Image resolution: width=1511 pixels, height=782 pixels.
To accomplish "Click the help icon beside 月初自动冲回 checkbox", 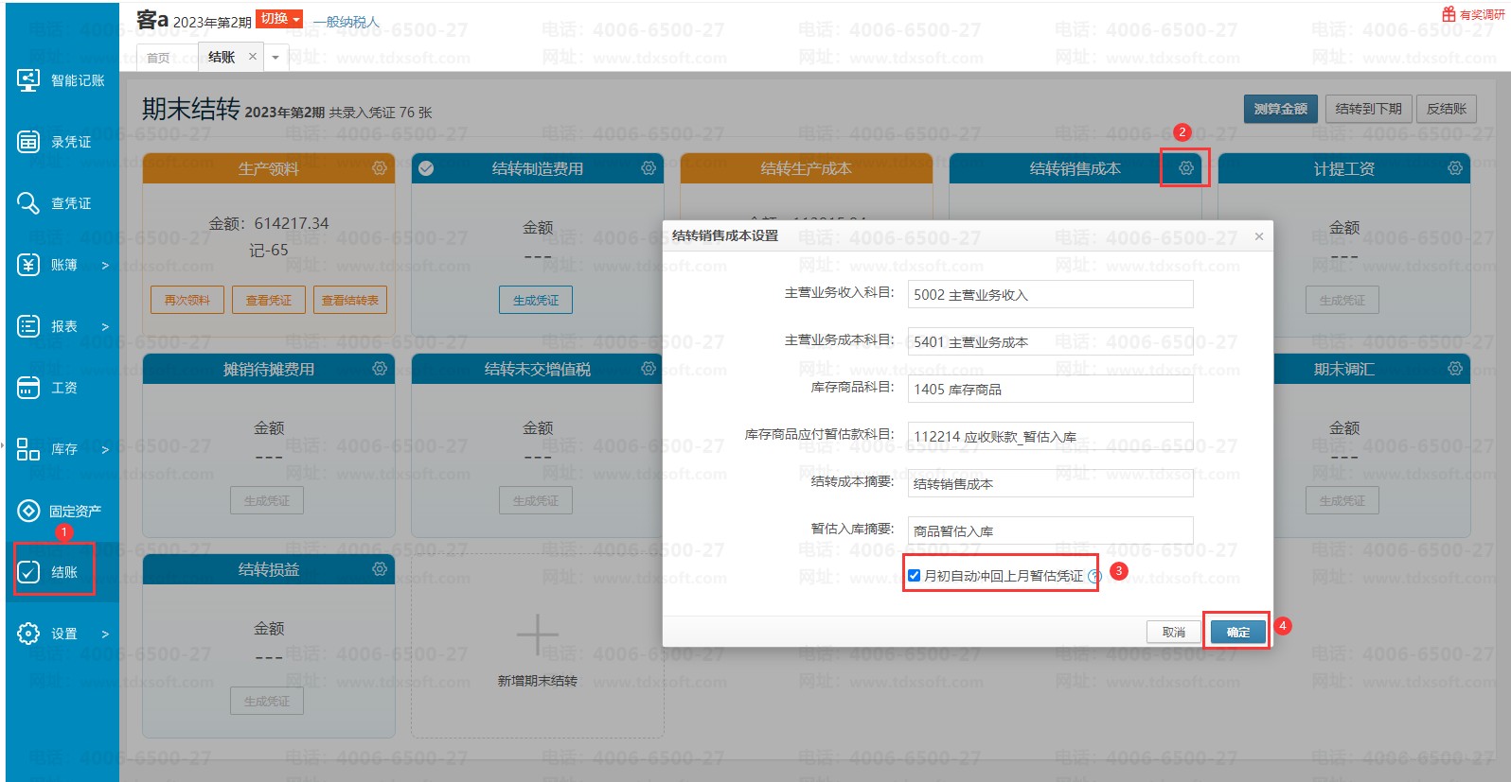I will pyautogui.click(x=1094, y=576).
